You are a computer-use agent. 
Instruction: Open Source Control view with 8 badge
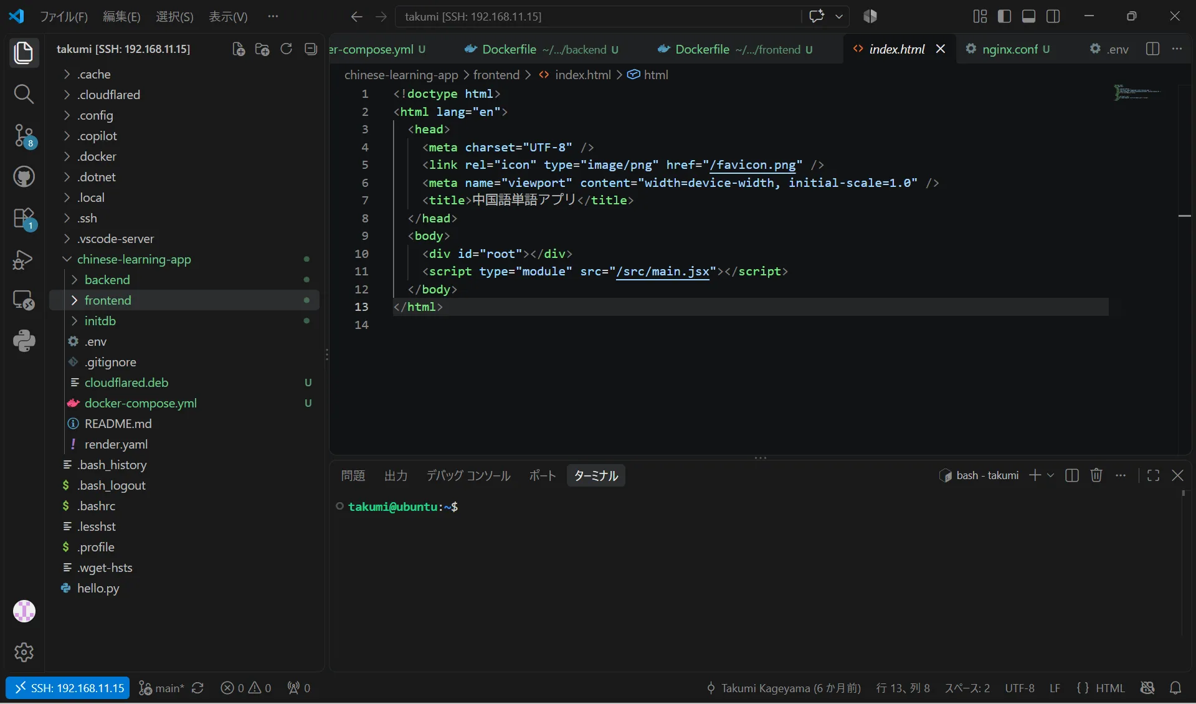pos(24,135)
